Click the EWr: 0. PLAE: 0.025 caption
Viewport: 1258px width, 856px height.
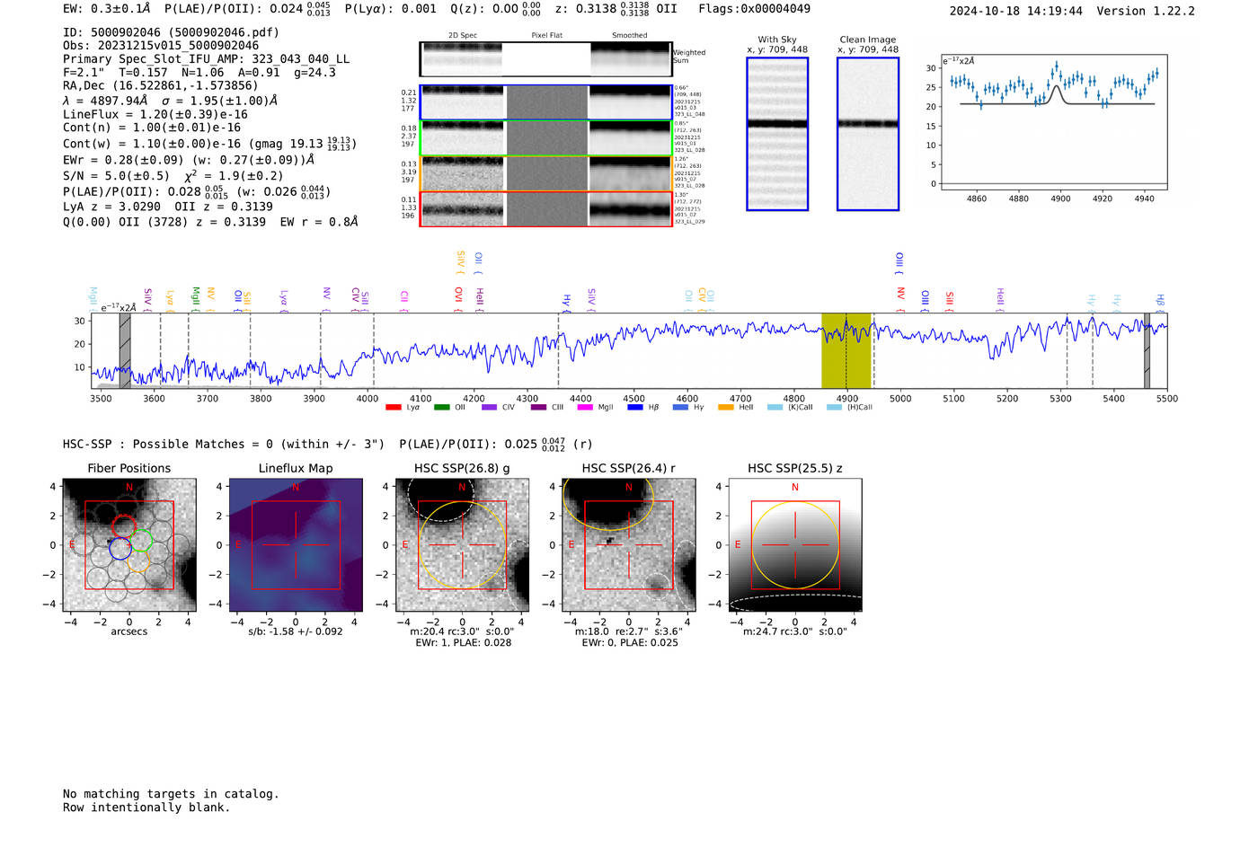click(629, 643)
